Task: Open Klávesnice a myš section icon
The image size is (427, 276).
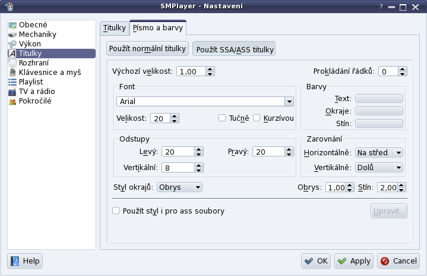Action: pyautogui.click(x=12, y=73)
